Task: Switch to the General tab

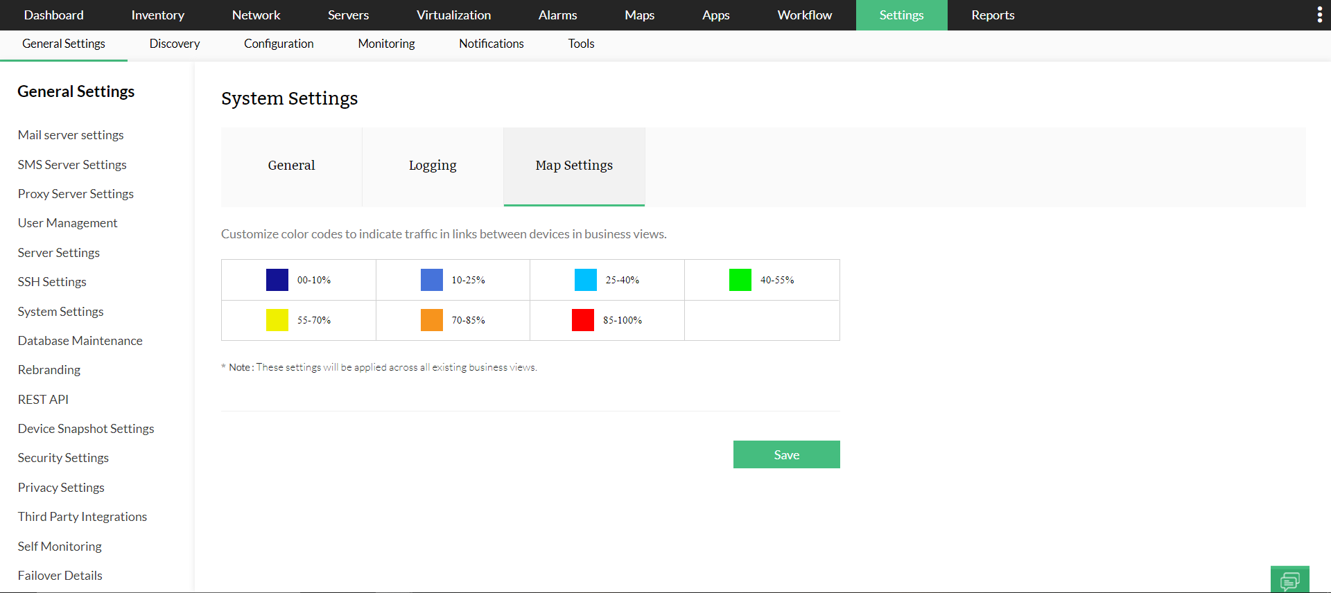Action: 291,166
